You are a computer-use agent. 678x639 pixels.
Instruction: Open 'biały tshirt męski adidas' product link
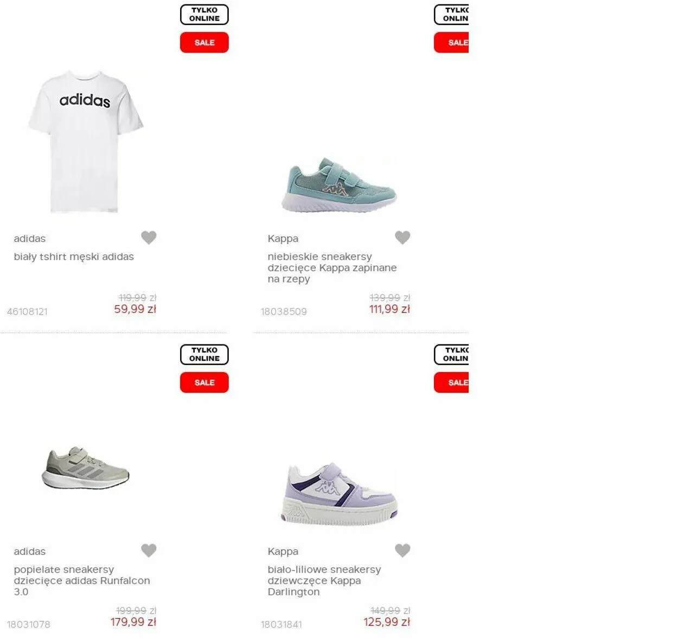point(74,257)
